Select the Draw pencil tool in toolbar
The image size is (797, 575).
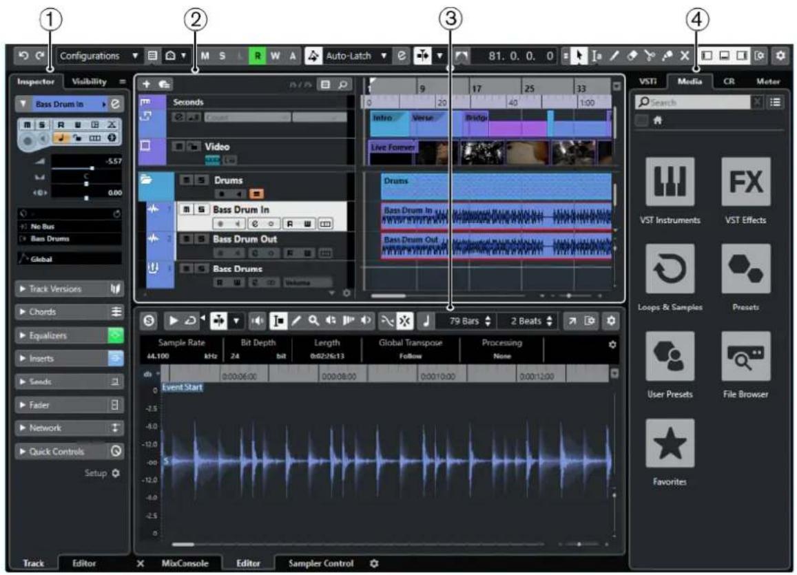[x=614, y=56]
